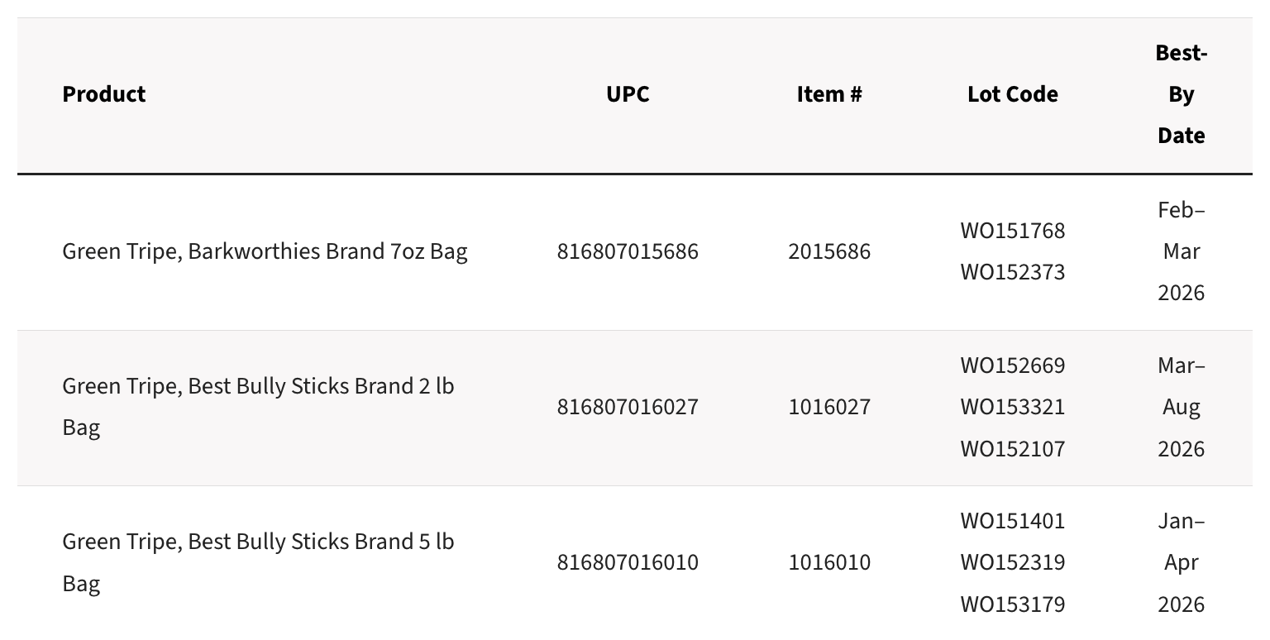The width and height of the screenshot is (1270, 640).
Task: Select Green Tripe Barkworthies Brand 7oz Bag
Action: pos(265,251)
